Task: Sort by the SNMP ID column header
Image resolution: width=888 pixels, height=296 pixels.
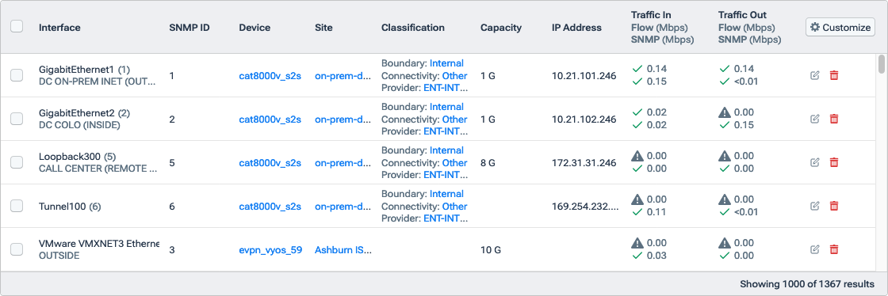Action: coord(189,27)
